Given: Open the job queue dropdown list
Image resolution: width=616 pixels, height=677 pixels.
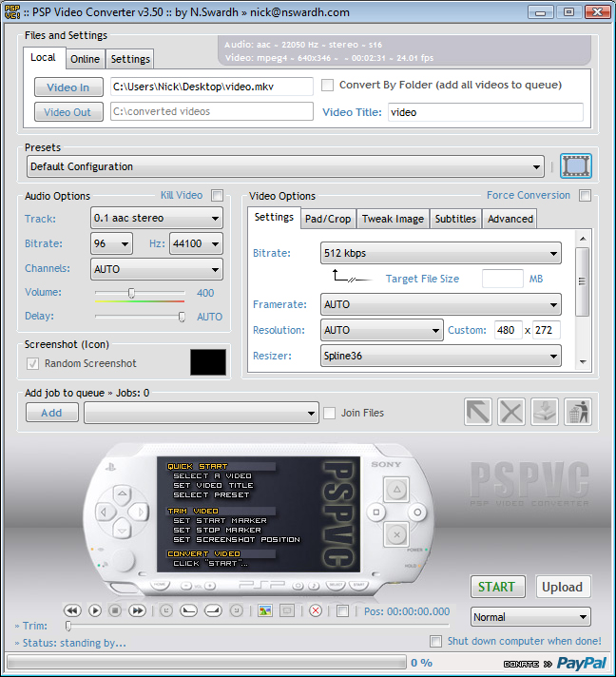Looking at the screenshot, I should click(x=202, y=413).
